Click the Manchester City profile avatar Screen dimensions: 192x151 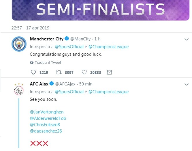(19, 44)
